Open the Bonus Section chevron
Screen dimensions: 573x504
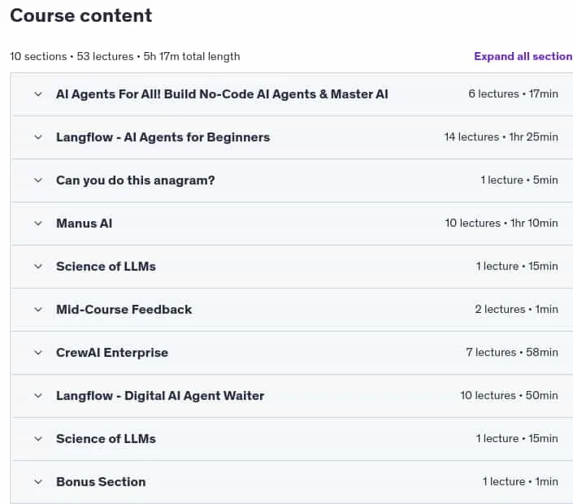click(x=38, y=482)
